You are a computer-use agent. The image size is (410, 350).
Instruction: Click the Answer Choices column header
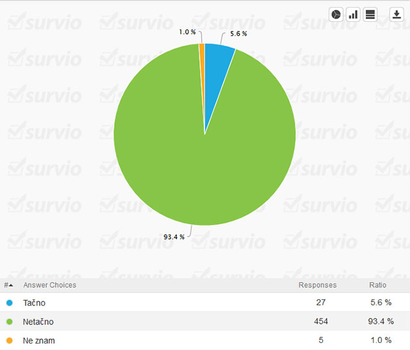[49, 285]
